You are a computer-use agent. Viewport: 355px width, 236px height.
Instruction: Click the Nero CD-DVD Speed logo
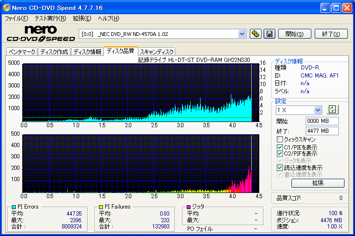point(41,34)
